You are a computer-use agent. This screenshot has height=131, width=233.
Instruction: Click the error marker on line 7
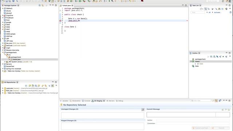click(60, 21)
